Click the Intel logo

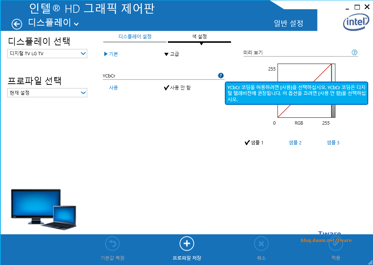coord(356,22)
